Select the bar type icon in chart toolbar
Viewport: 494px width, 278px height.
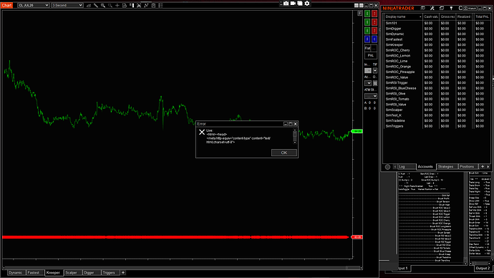point(89,5)
